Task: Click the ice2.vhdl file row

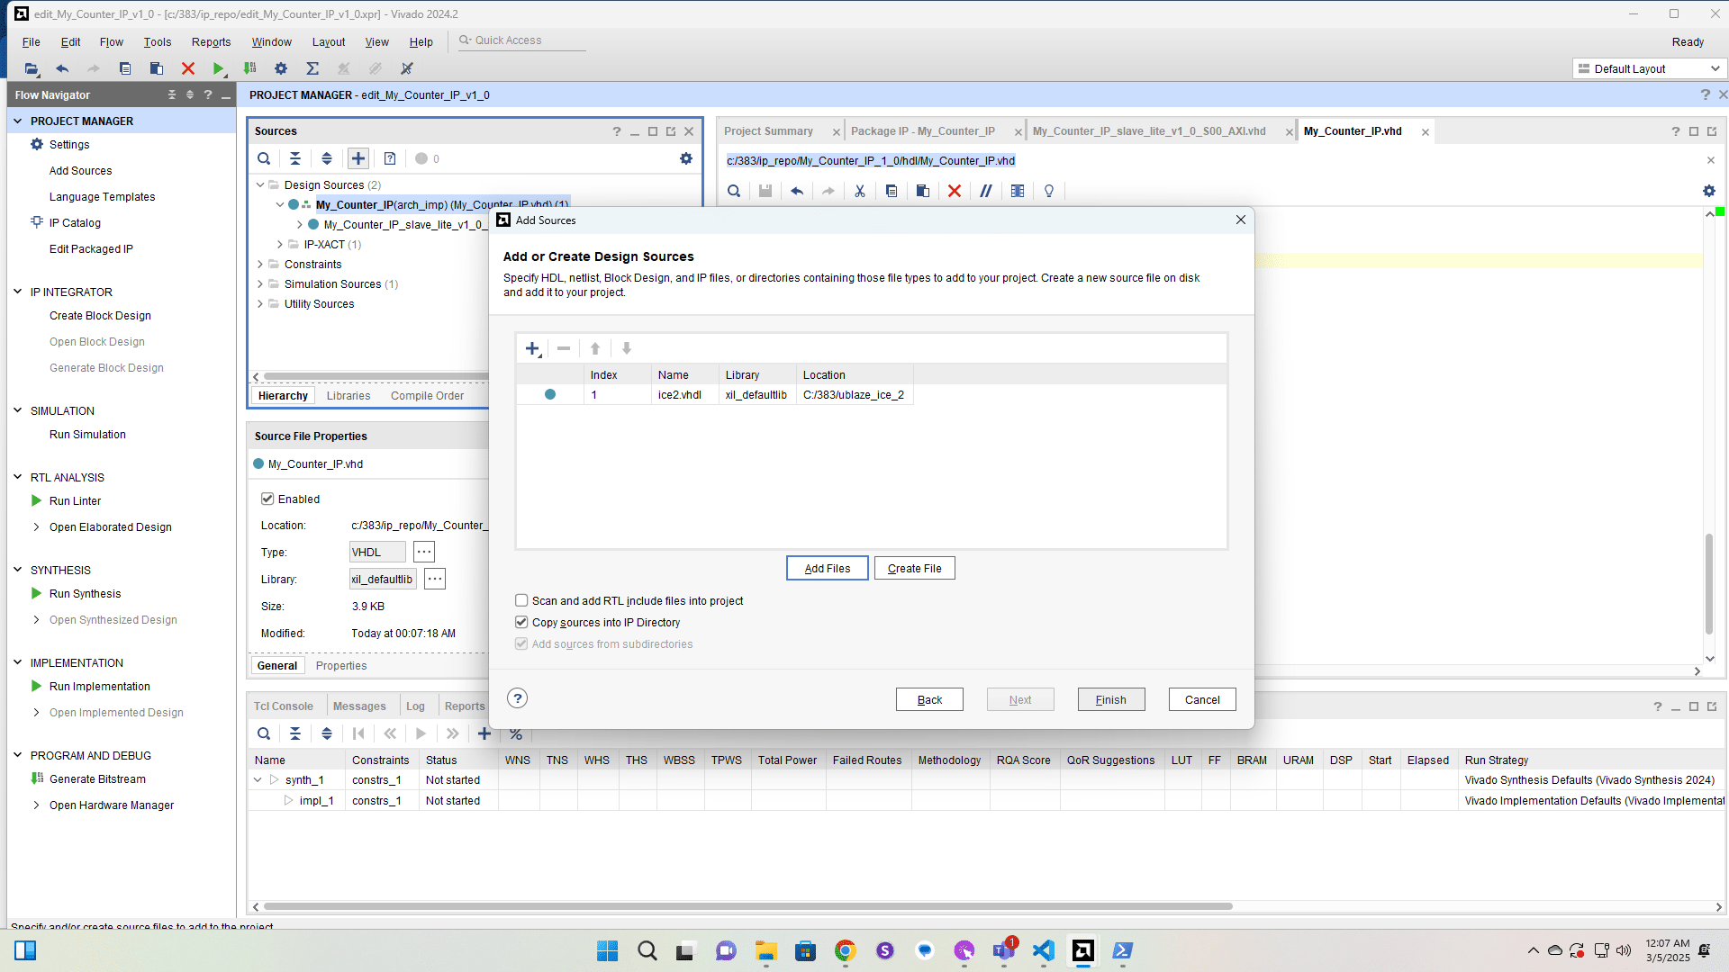Action: point(679,395)
